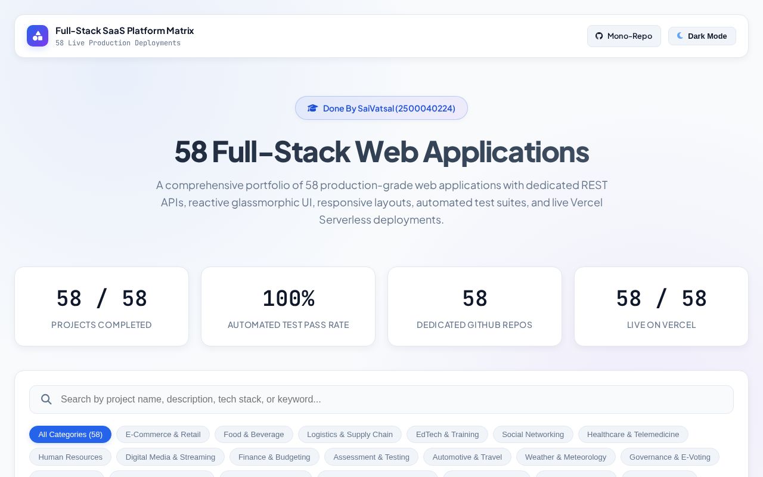Click the Automated Test Pass Rate card
Image resolution: width=763 pixels, height=477 pixels.
(x=289, y=306)
